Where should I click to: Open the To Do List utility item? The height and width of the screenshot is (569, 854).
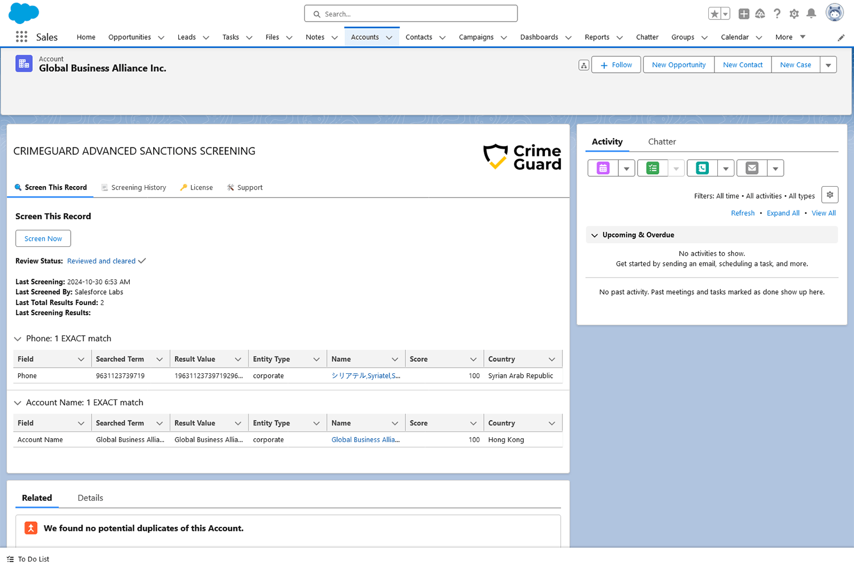pos(28,559)
